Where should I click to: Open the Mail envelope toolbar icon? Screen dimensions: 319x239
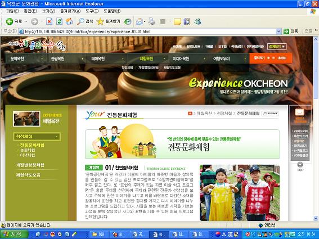[140, 21]
